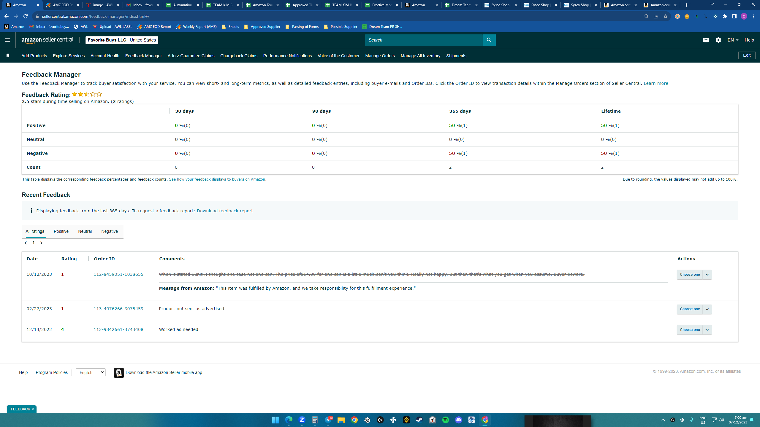
Task: Open a new browser tab
Action: 686,5
